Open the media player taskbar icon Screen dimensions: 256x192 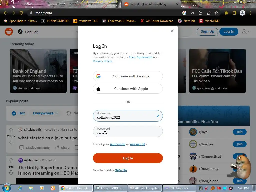[x=42, y=188]
